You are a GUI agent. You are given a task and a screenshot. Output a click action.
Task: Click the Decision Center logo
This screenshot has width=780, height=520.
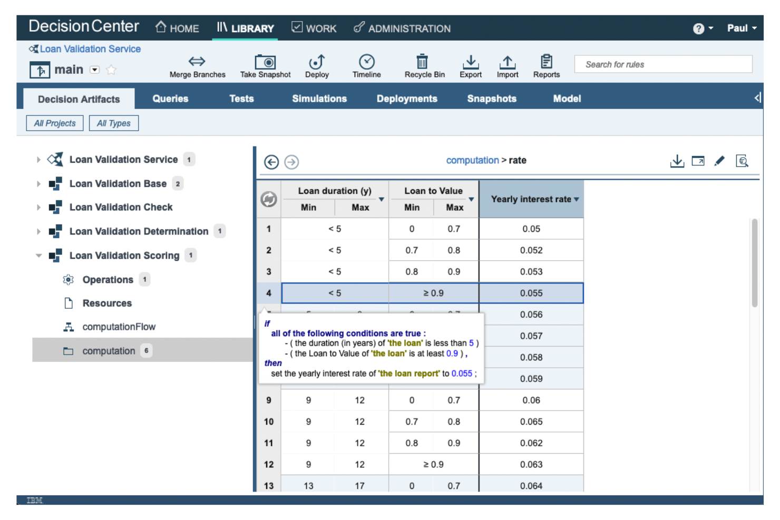tap(84, 26)
